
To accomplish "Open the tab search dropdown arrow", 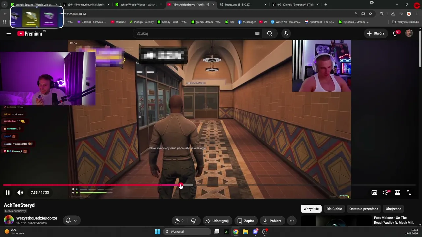I will coord(4,5).
